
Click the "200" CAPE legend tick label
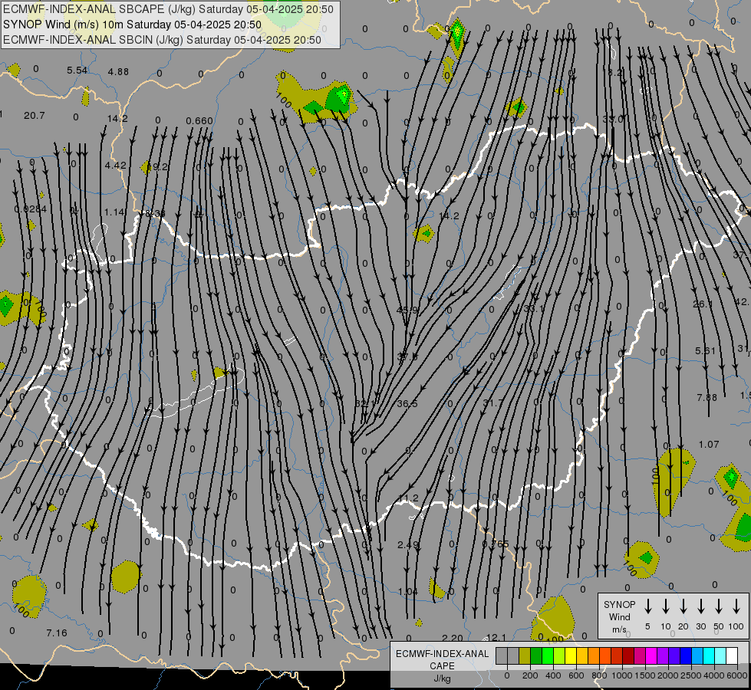pyautogui.click(x=530, y=675)
